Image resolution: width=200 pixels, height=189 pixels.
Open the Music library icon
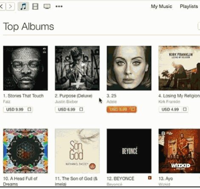coord(23,6)
